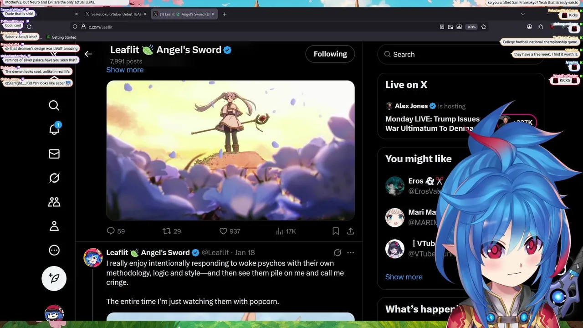583x328 pixels.
Task: Open tracking protection shield icon
Action: coord(75,27)
